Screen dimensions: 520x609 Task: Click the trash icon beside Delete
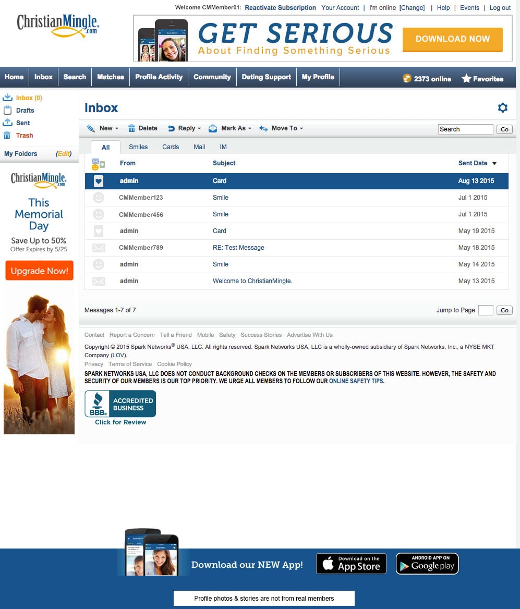click(x=132, y=128)
